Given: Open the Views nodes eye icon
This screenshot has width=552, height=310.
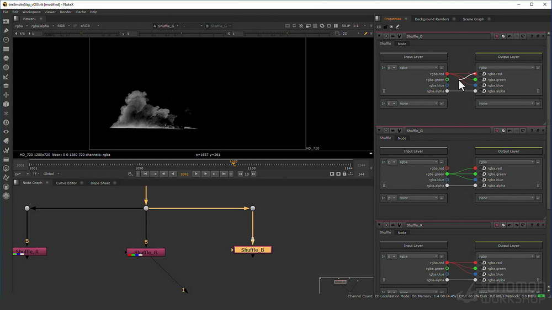Looking at the screenshot, I should (x=6, y=132).
